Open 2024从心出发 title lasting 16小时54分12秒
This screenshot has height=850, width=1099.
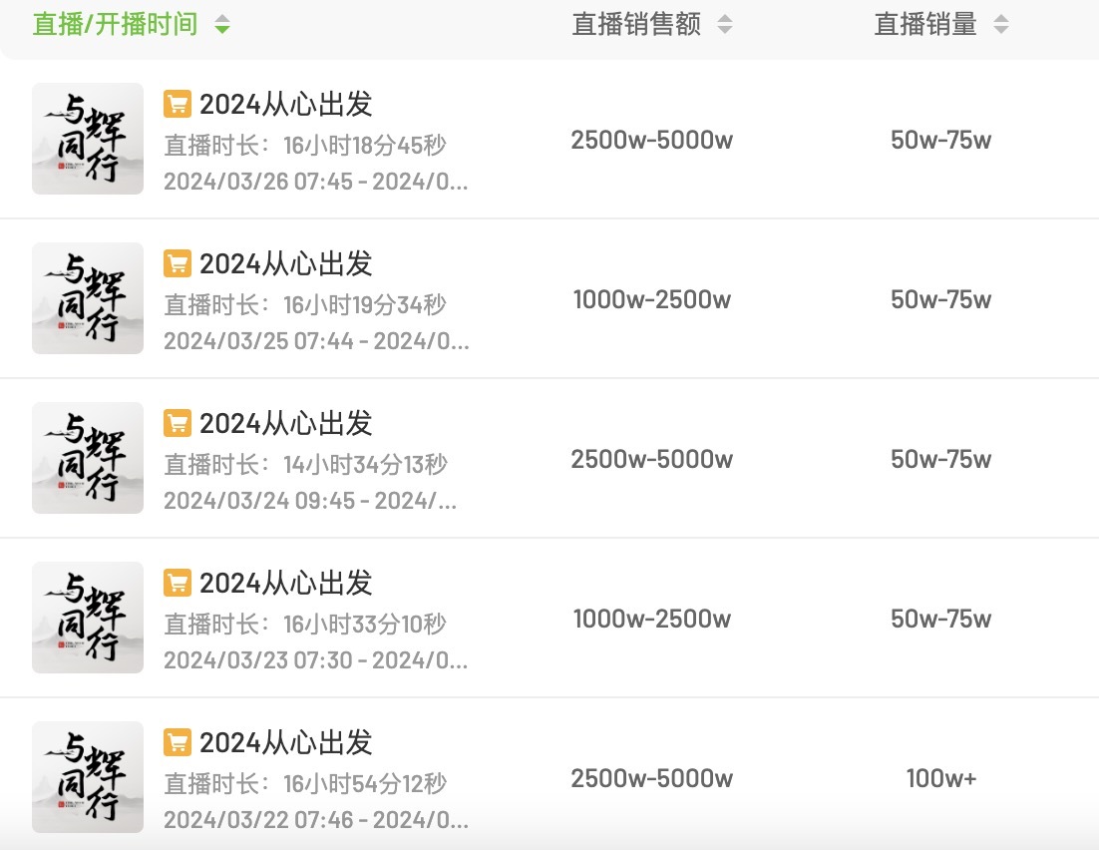pos(285,742)
